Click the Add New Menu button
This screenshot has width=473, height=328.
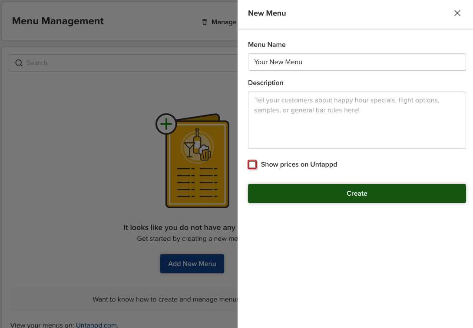(x=192, y=264)
